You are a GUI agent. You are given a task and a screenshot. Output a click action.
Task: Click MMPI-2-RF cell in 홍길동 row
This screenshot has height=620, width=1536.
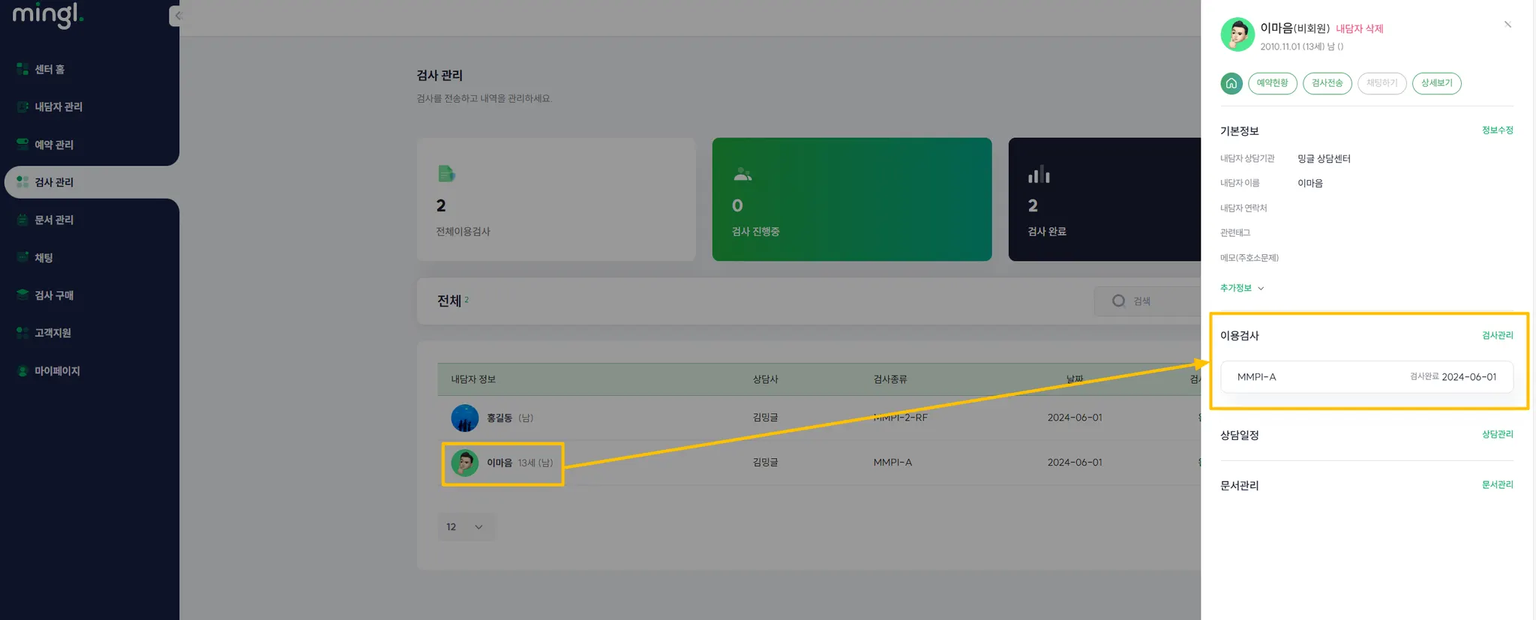900,418
